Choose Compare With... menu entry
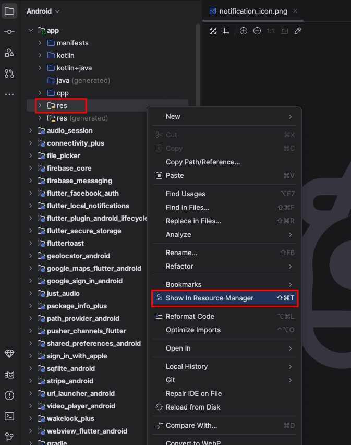Viewport: 351px width, 445px height. pyautogui.click(x=224, y=425)
